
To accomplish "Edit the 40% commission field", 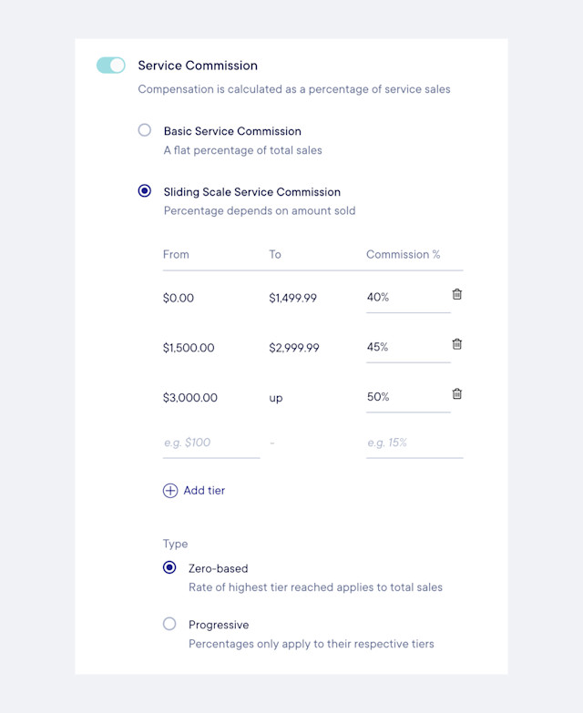I will (x=408, y=298).
